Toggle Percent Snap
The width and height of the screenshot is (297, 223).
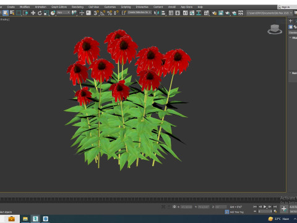pyautogui.click(x=110, y=13)
